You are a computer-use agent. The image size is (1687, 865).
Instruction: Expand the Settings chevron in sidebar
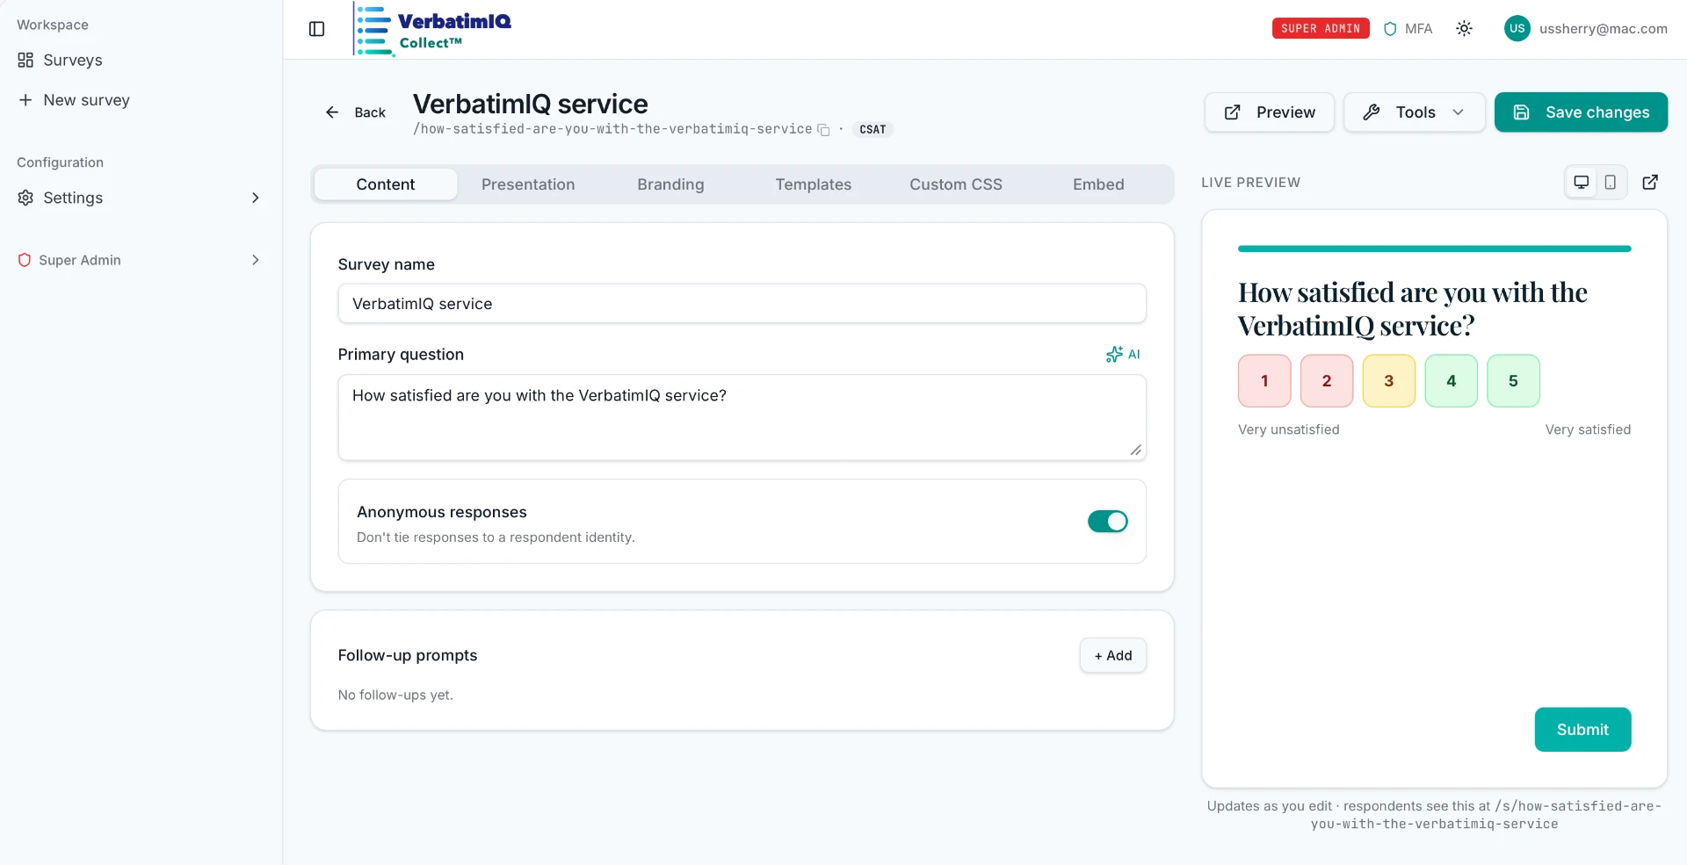pyautogui.click(x=256, y=198)
